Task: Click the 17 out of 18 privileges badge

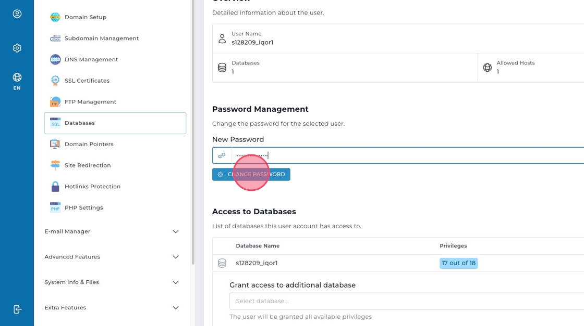Action: coord(458,263)
